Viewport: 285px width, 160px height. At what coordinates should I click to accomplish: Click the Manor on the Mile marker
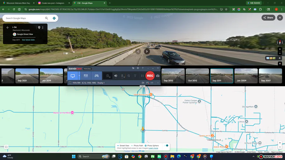point(72,113)
